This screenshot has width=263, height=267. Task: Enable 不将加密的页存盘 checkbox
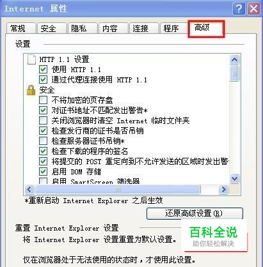(x=43, y=100)
